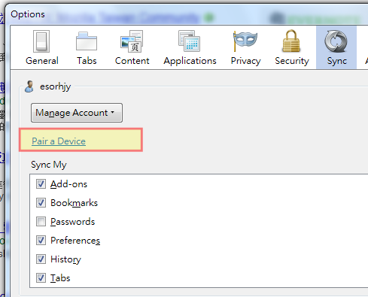Select the Security padlock icon

(x=291, y=41)
